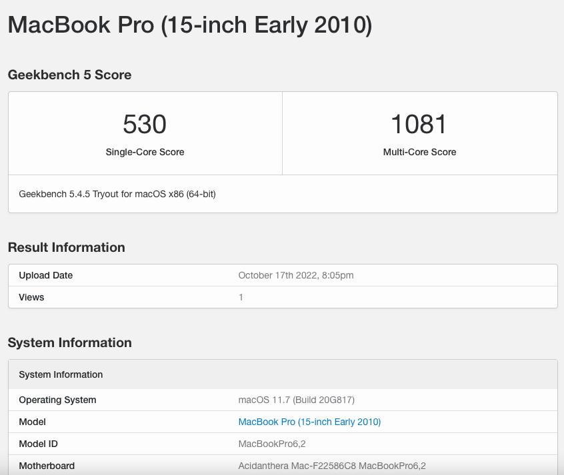Click the Model row label
Screen dimensions: 564x475
33,422
